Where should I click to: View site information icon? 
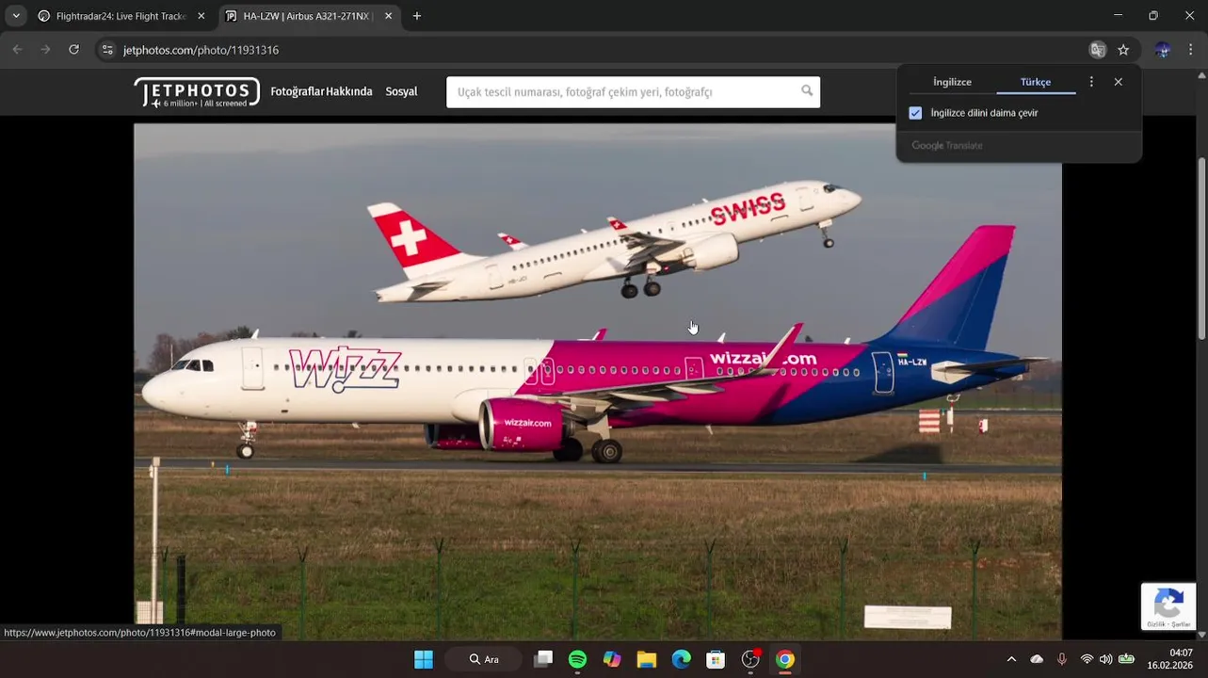[107, 50]
